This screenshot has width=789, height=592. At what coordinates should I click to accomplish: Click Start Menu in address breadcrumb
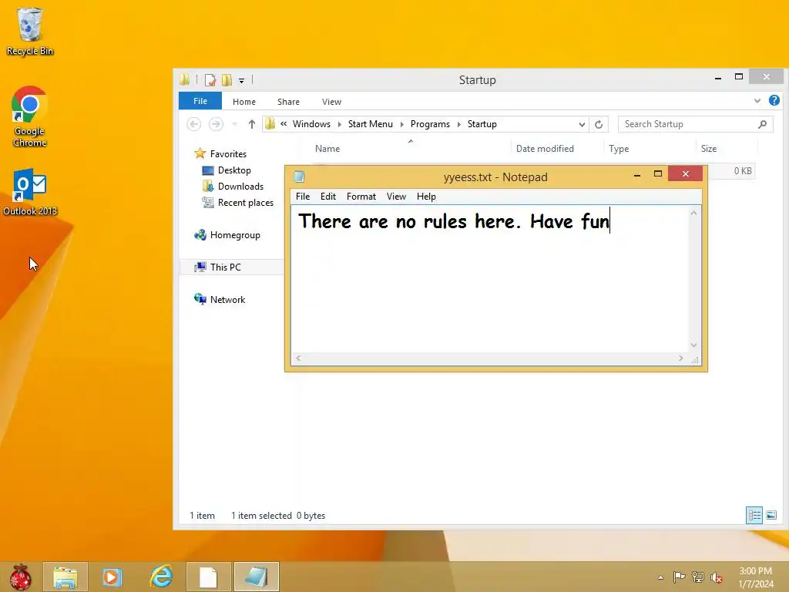point(371,124)
